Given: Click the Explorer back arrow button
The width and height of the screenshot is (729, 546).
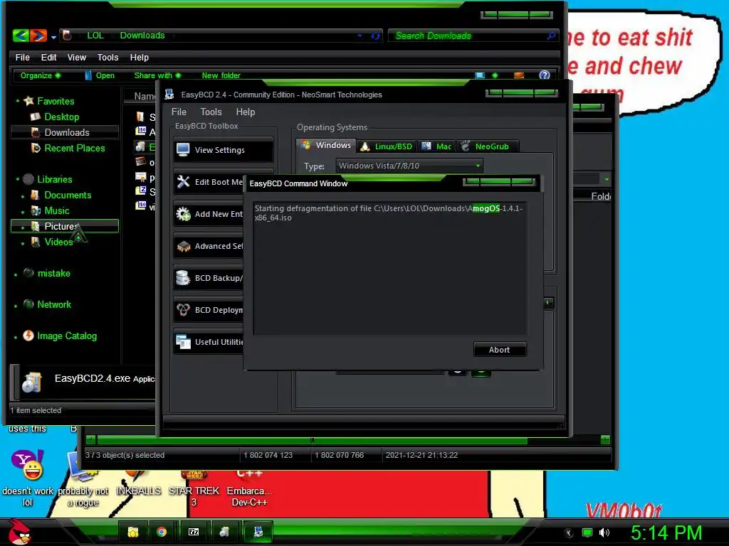Looking at the screenshot, I should point(21,36).
